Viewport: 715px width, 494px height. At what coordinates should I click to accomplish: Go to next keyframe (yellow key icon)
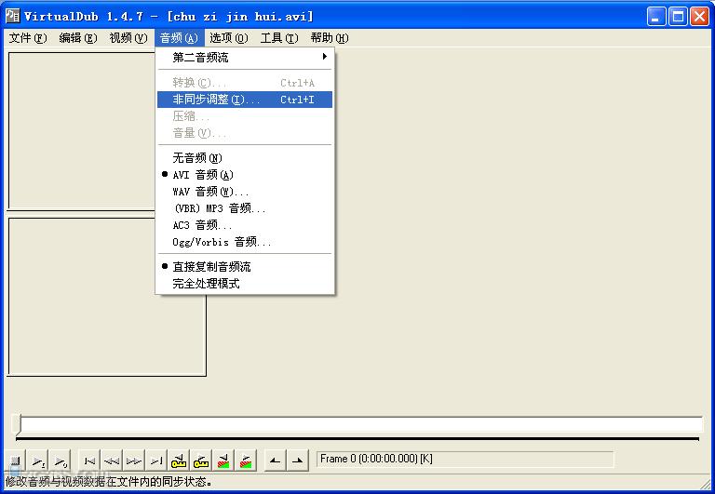point(201,461)
